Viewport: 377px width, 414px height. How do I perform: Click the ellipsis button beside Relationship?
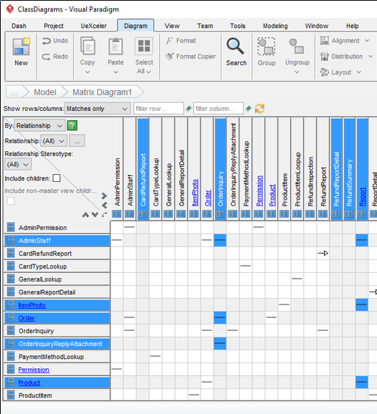click(77, 140)
